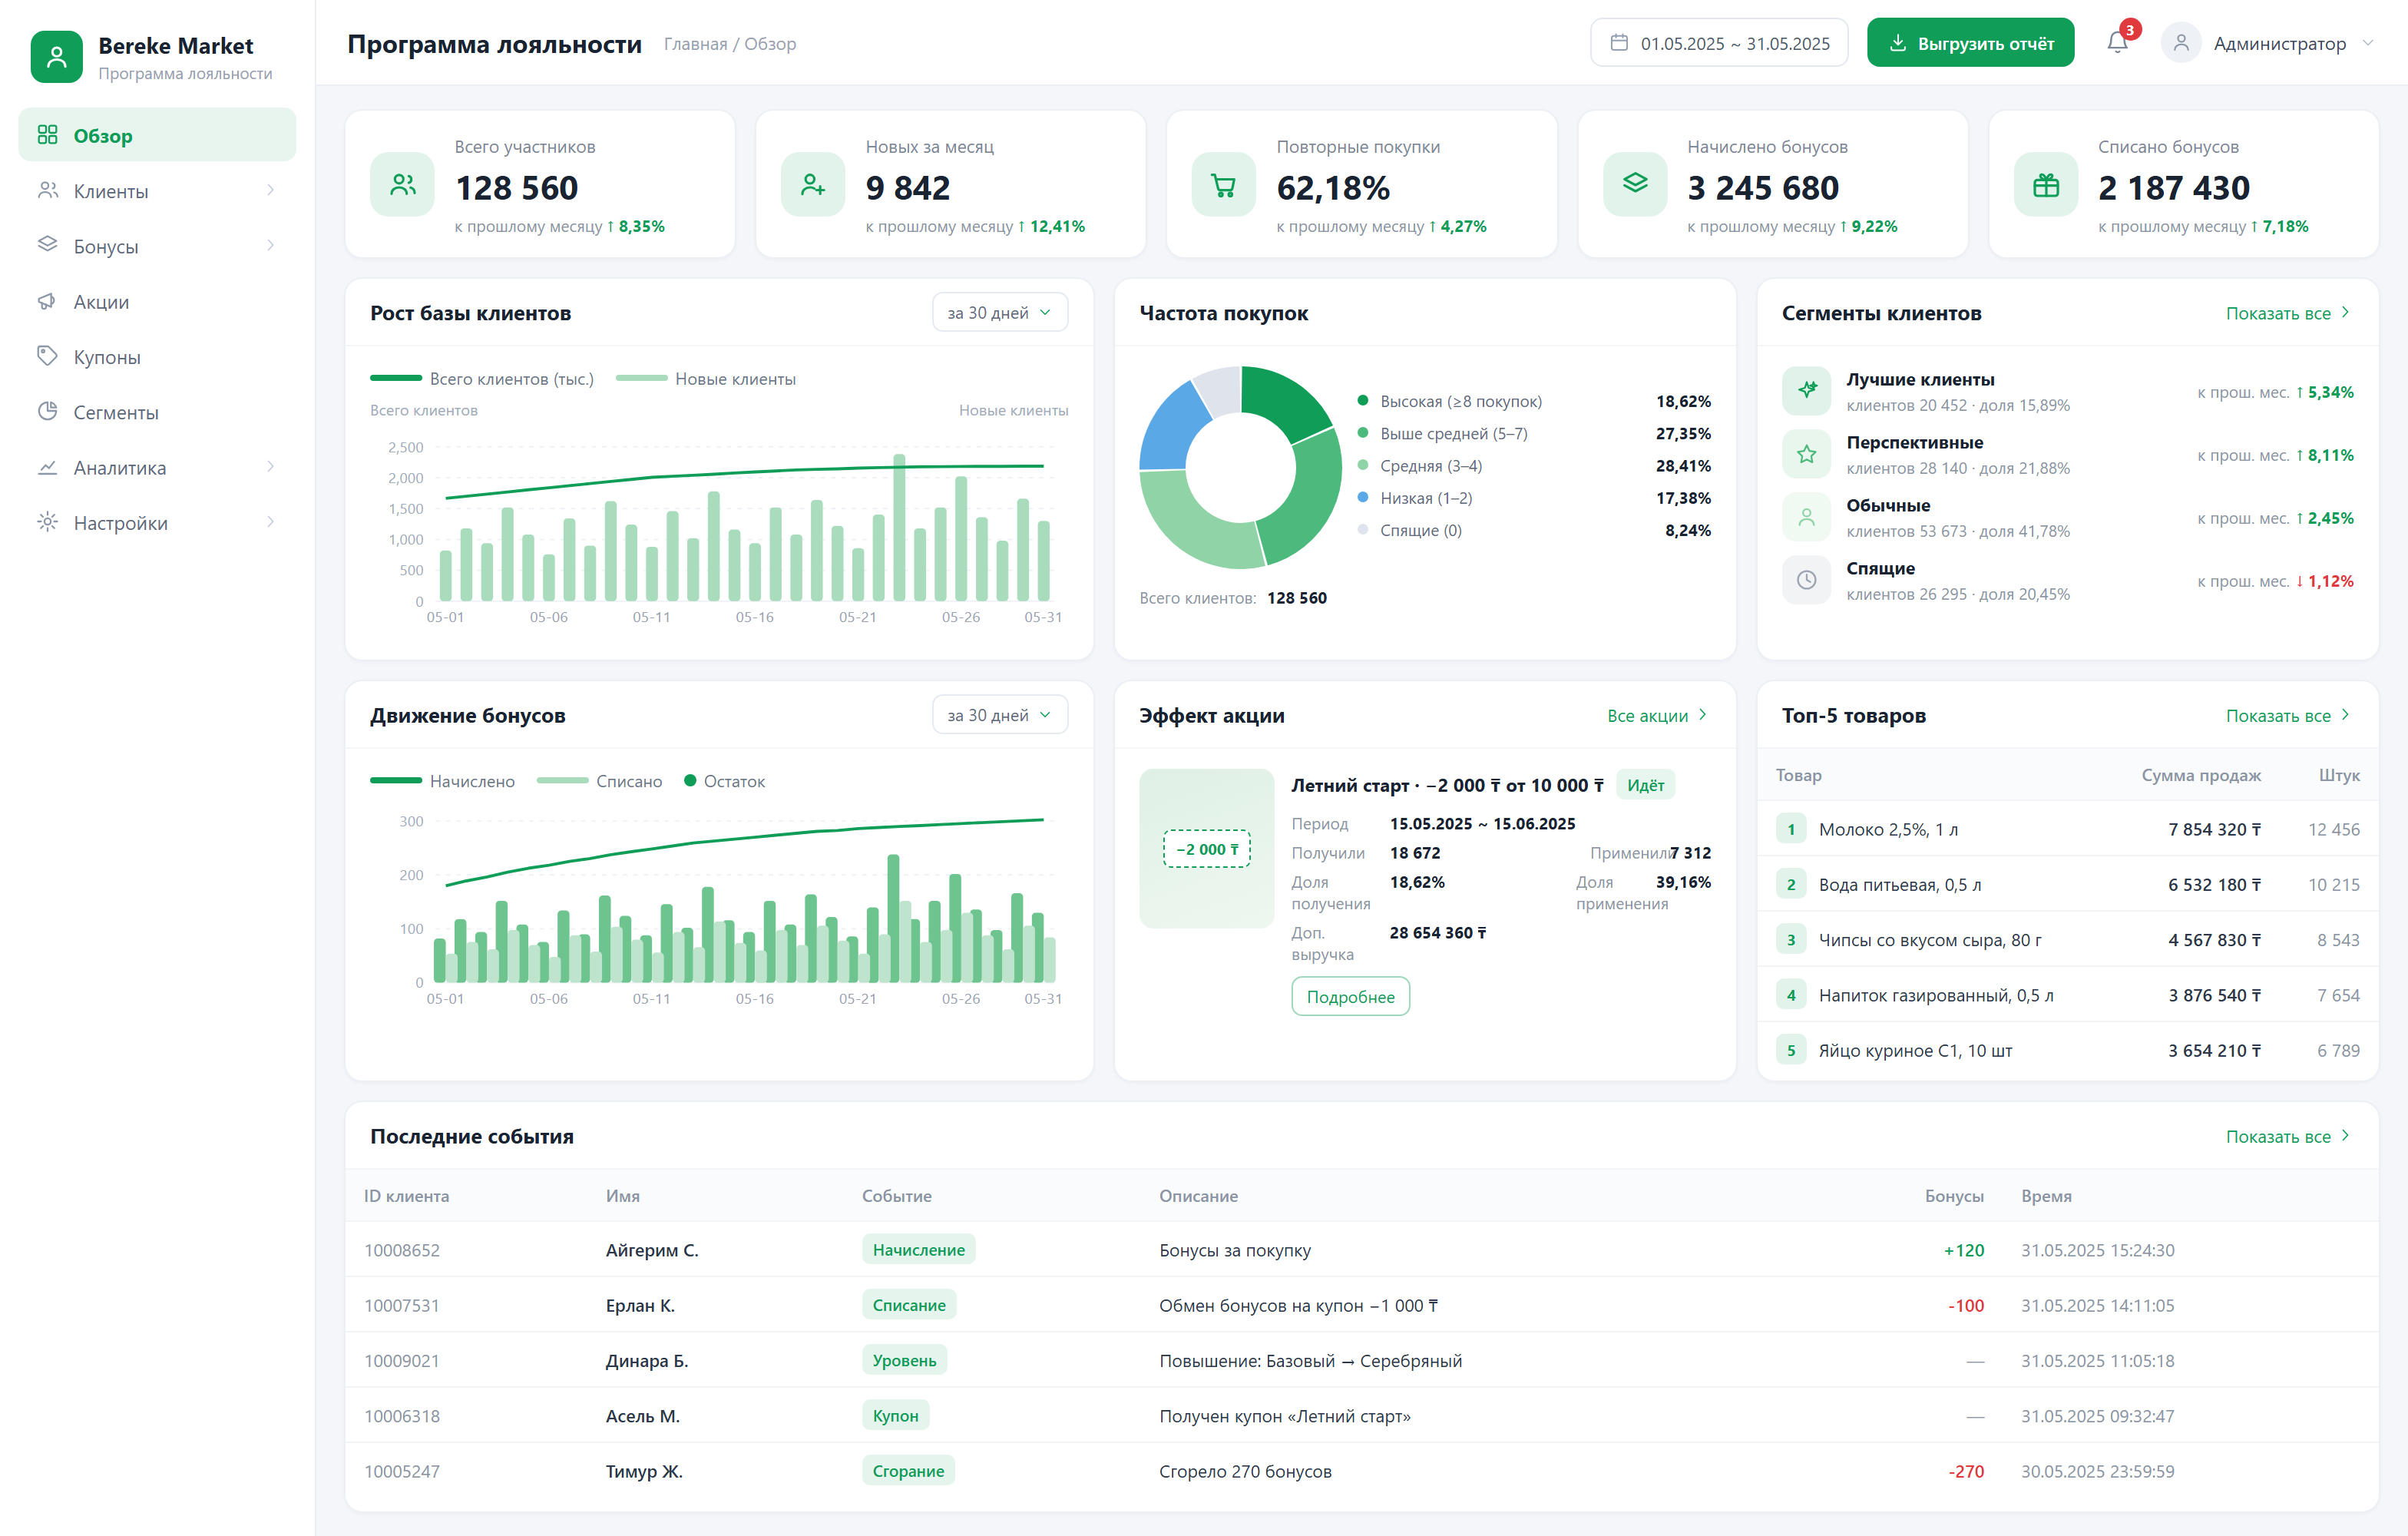
Task: Click the administrator avatar icon
Action: coord(2181,43)
